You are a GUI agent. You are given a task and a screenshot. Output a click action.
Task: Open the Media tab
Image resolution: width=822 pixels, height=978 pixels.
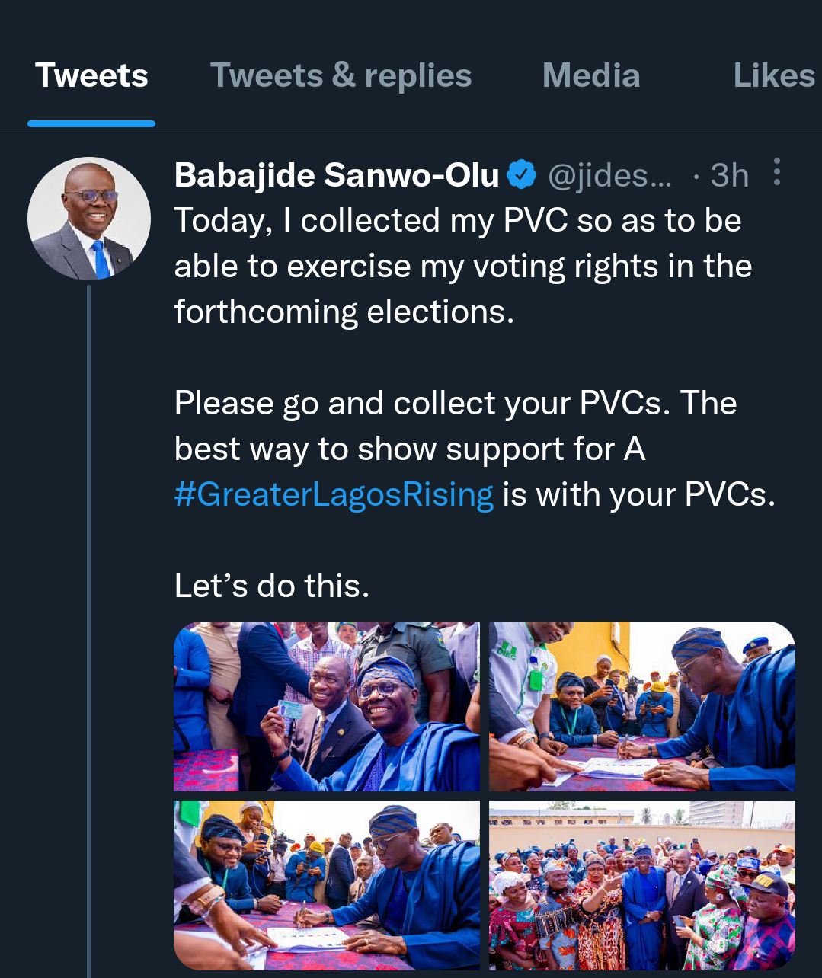[x=590, y=76]
